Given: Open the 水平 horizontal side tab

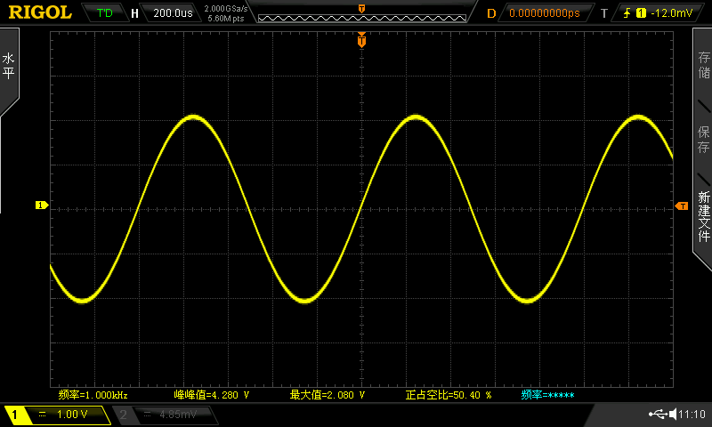Looking at the screenshot, I should point(9,67).
